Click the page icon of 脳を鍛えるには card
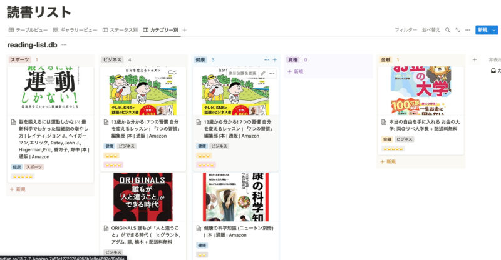 click(x=13, y=122)
